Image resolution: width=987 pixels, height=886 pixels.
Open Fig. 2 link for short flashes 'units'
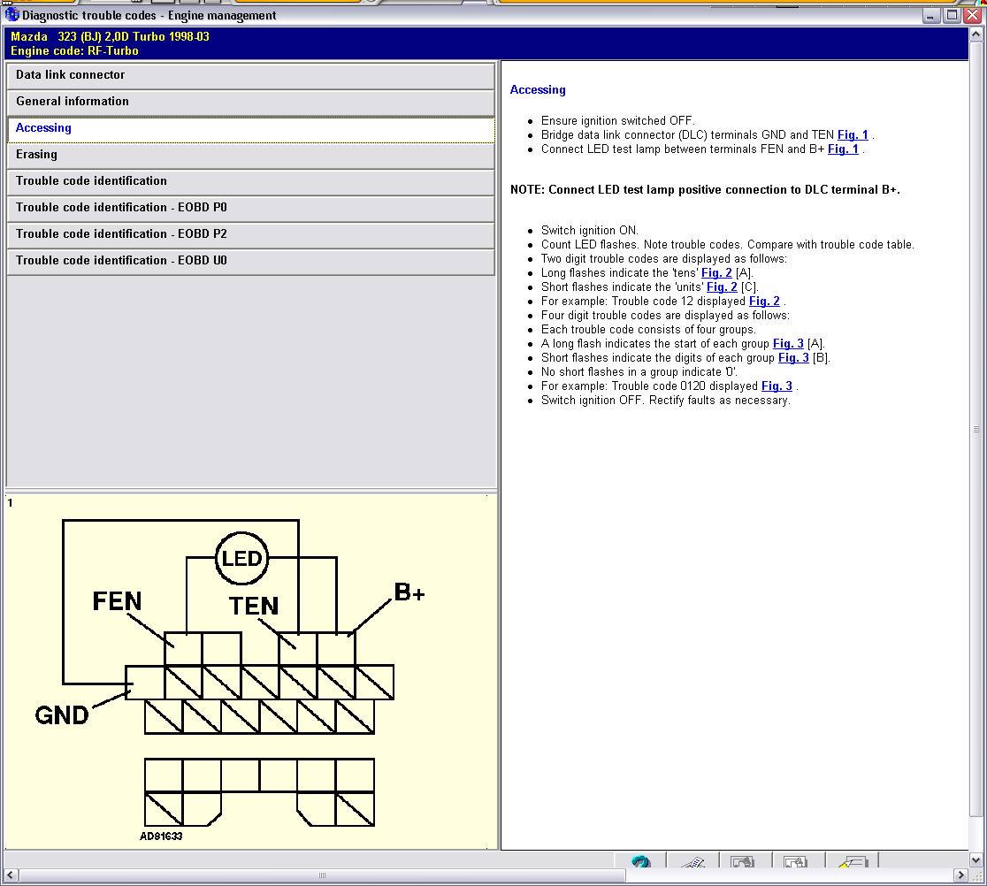point(722,287)
